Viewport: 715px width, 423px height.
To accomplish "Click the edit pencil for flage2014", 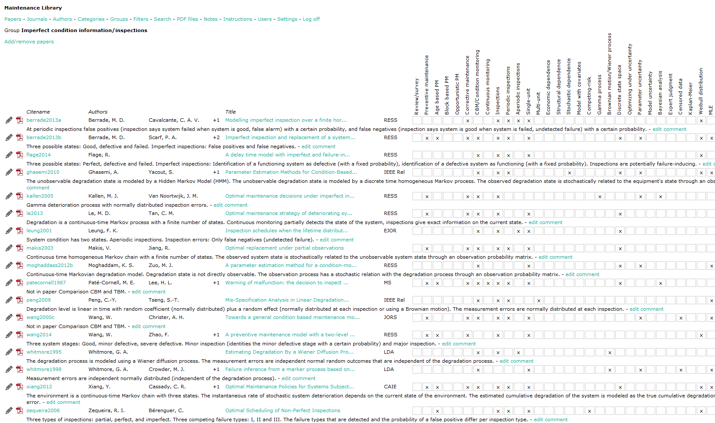I will [x=9, y=155].
